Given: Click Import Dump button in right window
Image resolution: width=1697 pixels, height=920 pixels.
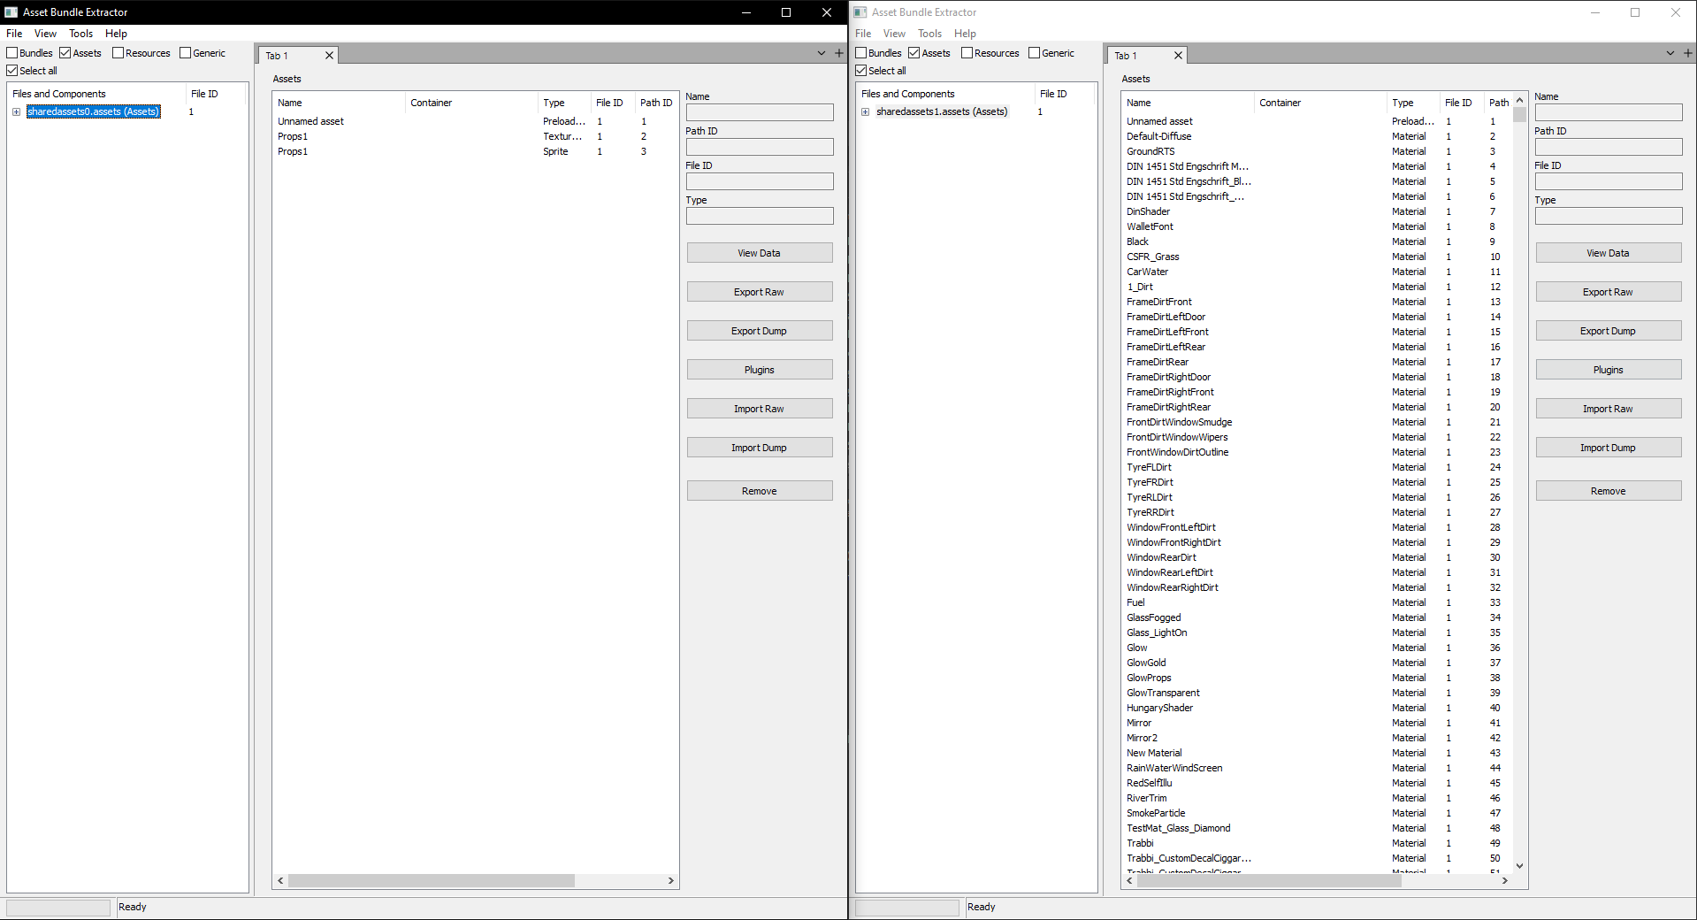Looking at the screenshot, I should click(x=1609, y=448).
